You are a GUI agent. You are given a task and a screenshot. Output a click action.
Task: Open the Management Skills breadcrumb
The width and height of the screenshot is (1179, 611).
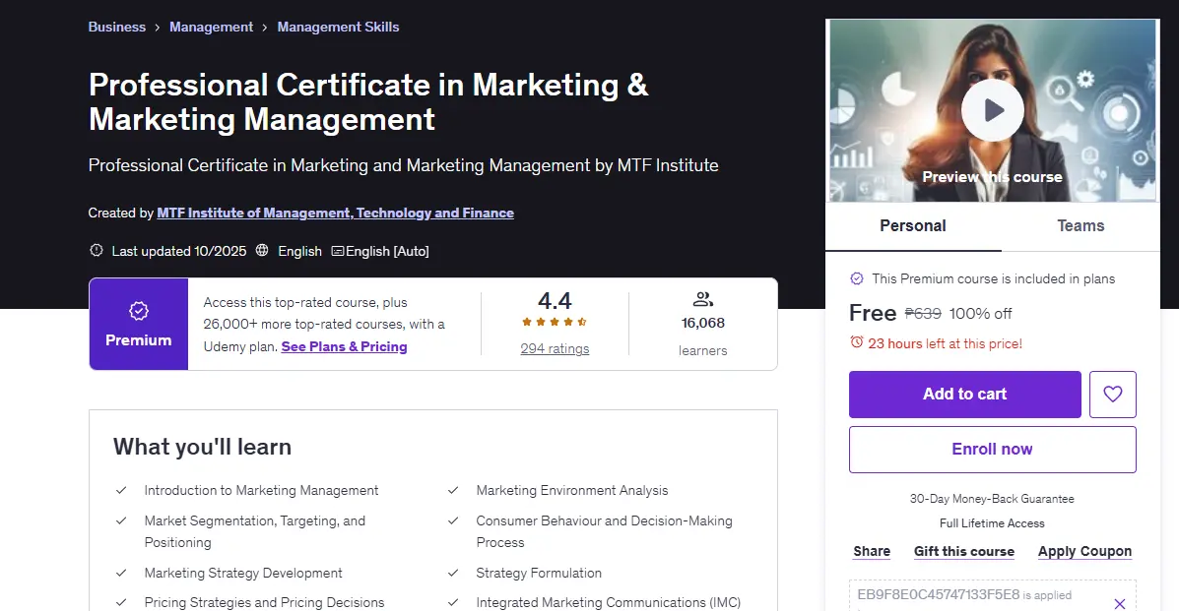pyautogui.click(x=339, y=27)
